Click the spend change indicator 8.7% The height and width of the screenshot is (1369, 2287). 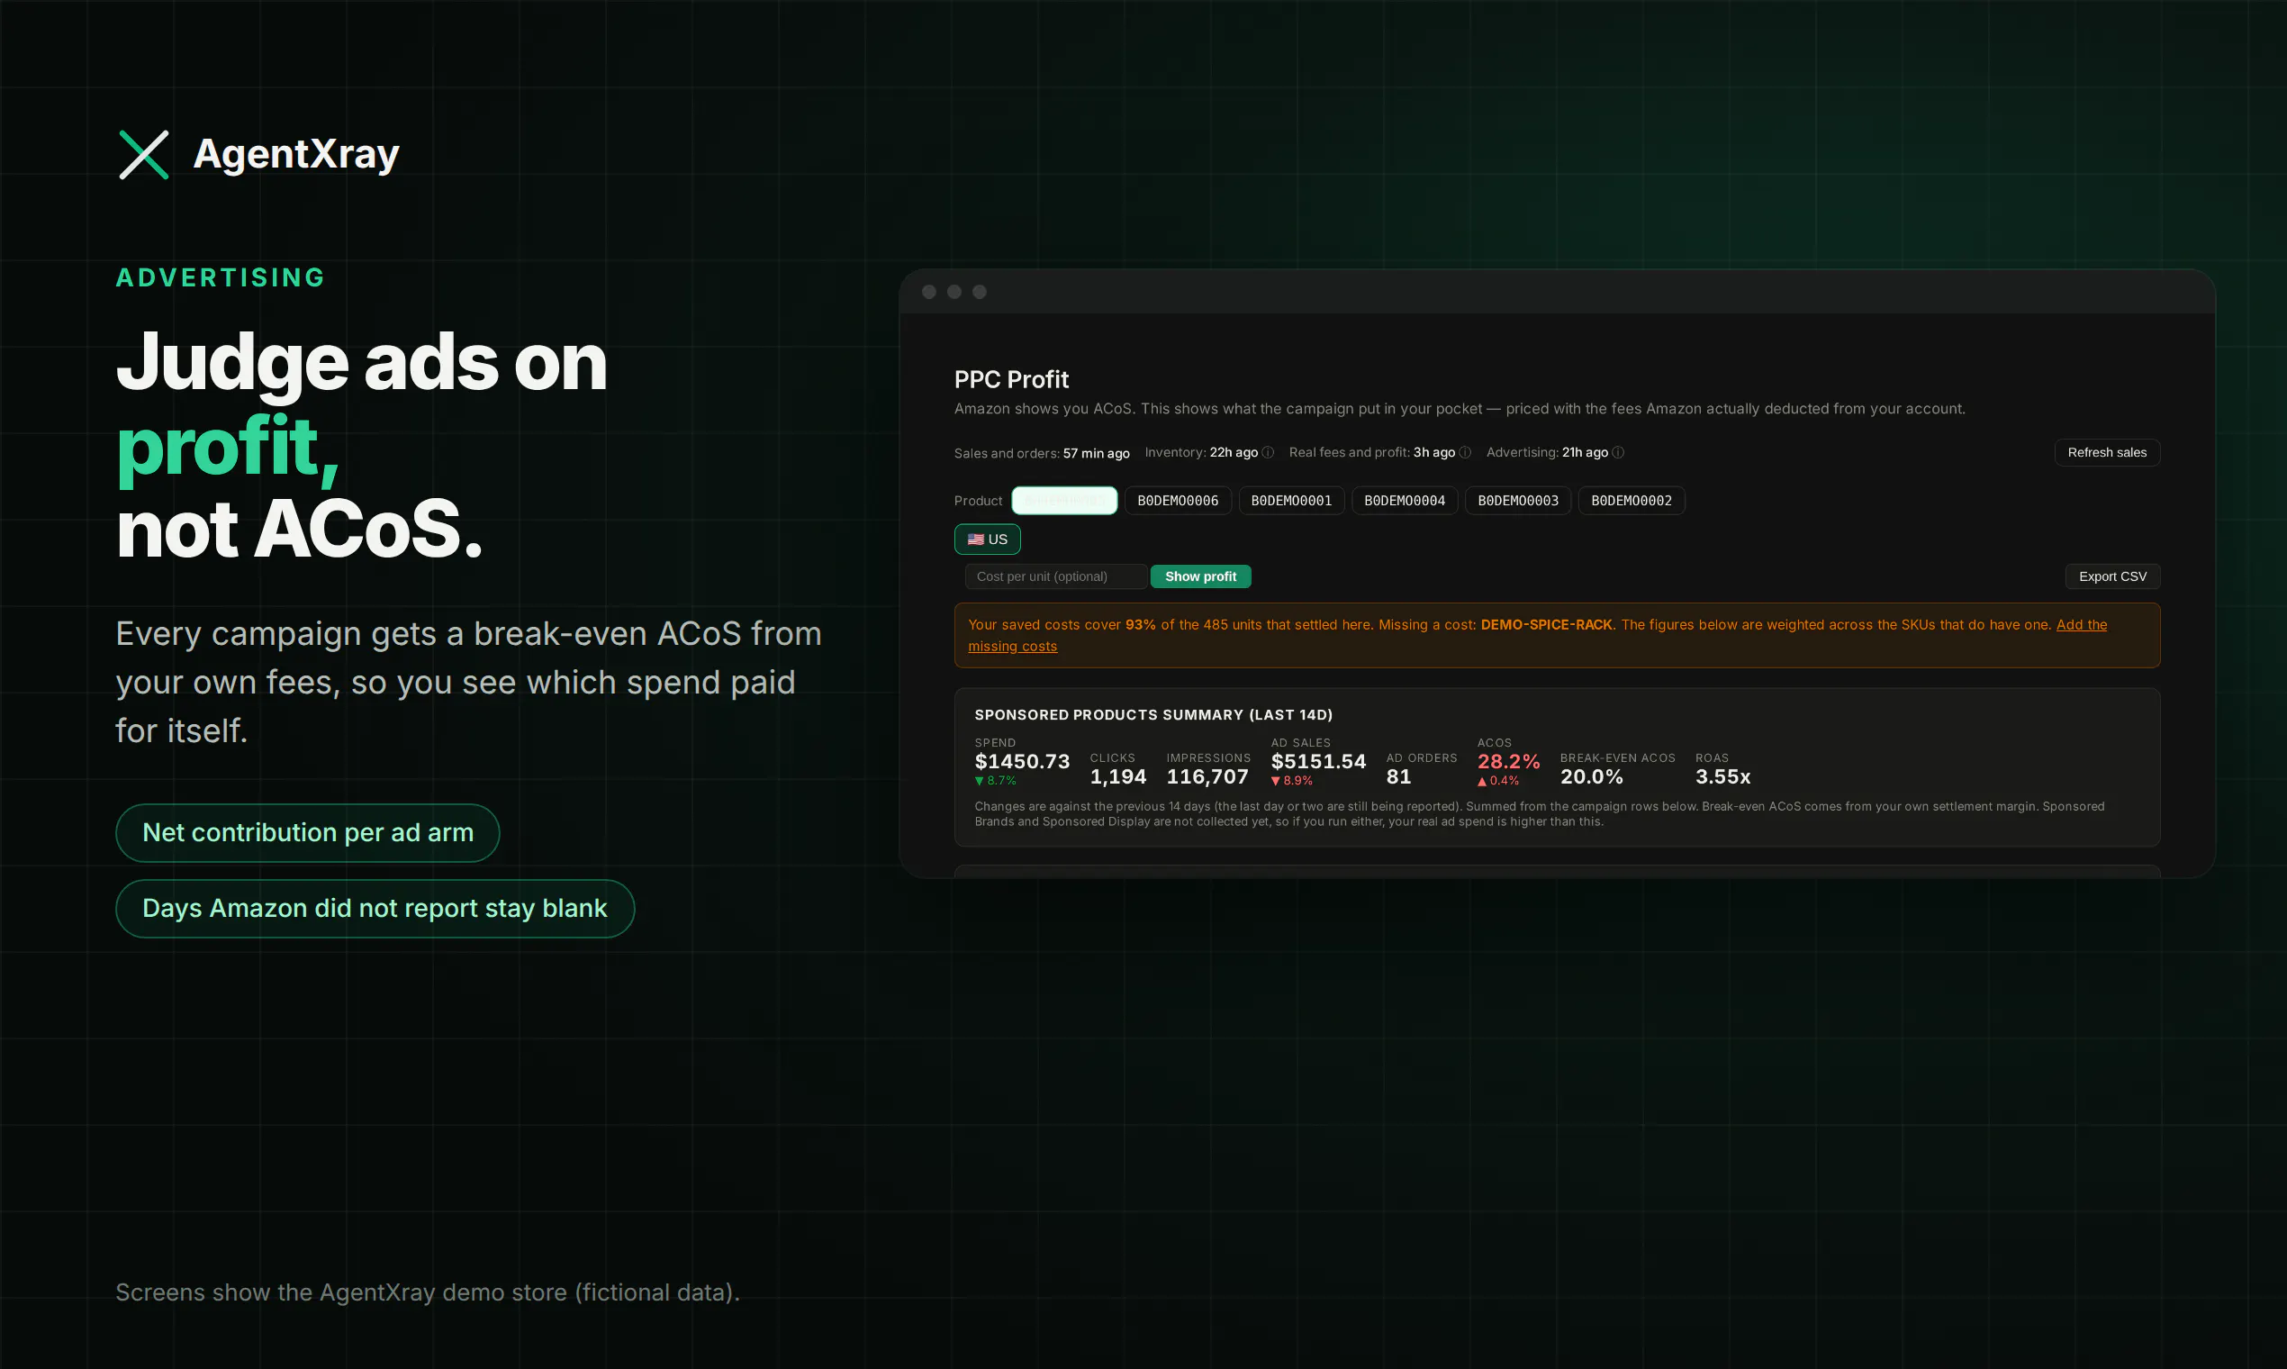tap(996, 782)
